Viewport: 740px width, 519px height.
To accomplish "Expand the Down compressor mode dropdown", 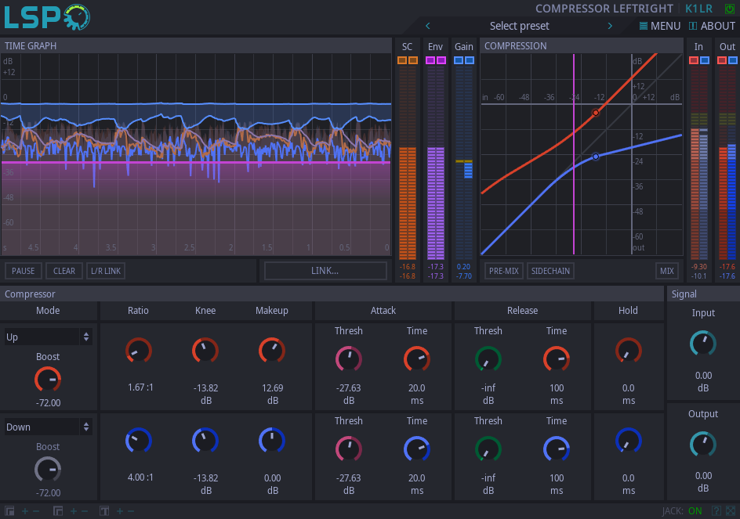I will pos(48,427).
